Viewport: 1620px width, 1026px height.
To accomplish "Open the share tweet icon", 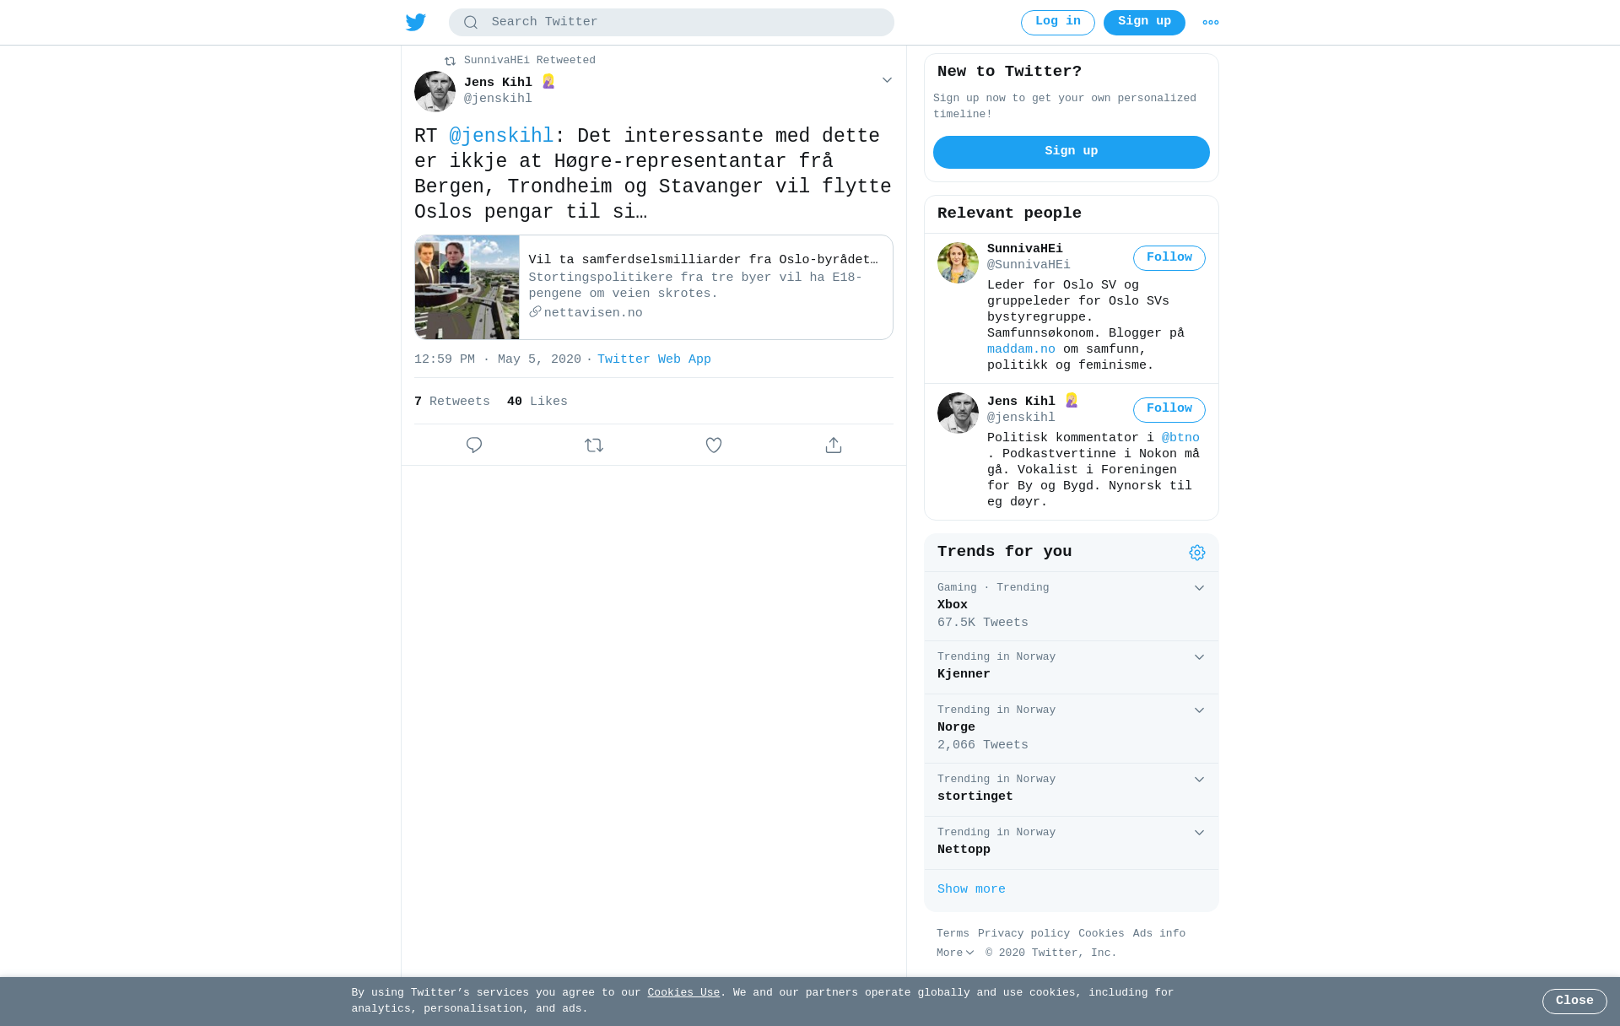I will 834,445.
